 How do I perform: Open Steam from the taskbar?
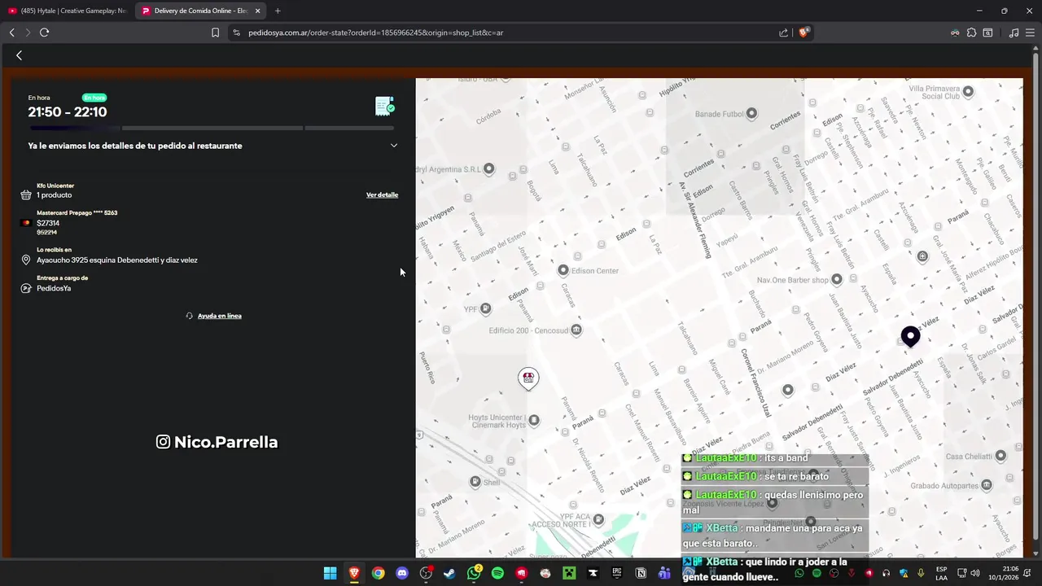(449, 573)
